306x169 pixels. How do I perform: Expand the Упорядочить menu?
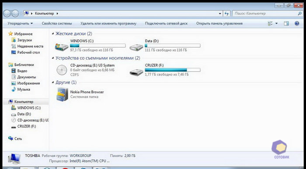point(20,24)
